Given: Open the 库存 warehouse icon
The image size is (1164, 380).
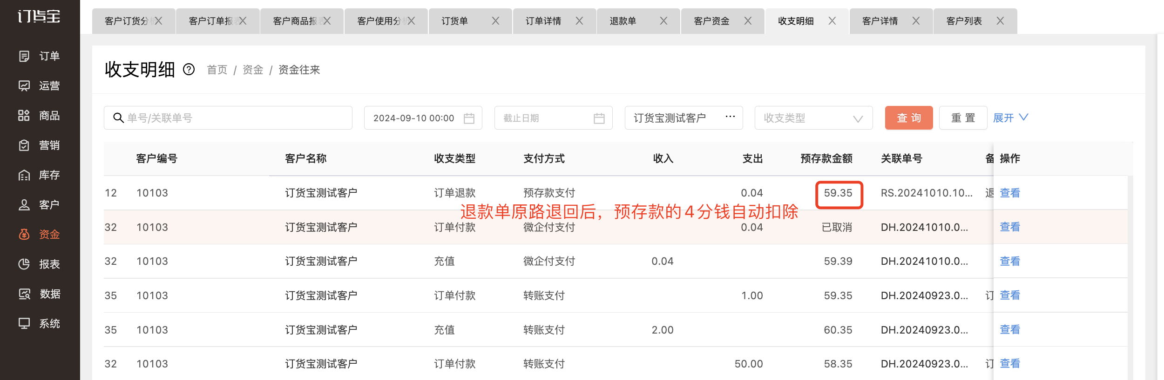Looking at the screenshot, I should point(24,175).
